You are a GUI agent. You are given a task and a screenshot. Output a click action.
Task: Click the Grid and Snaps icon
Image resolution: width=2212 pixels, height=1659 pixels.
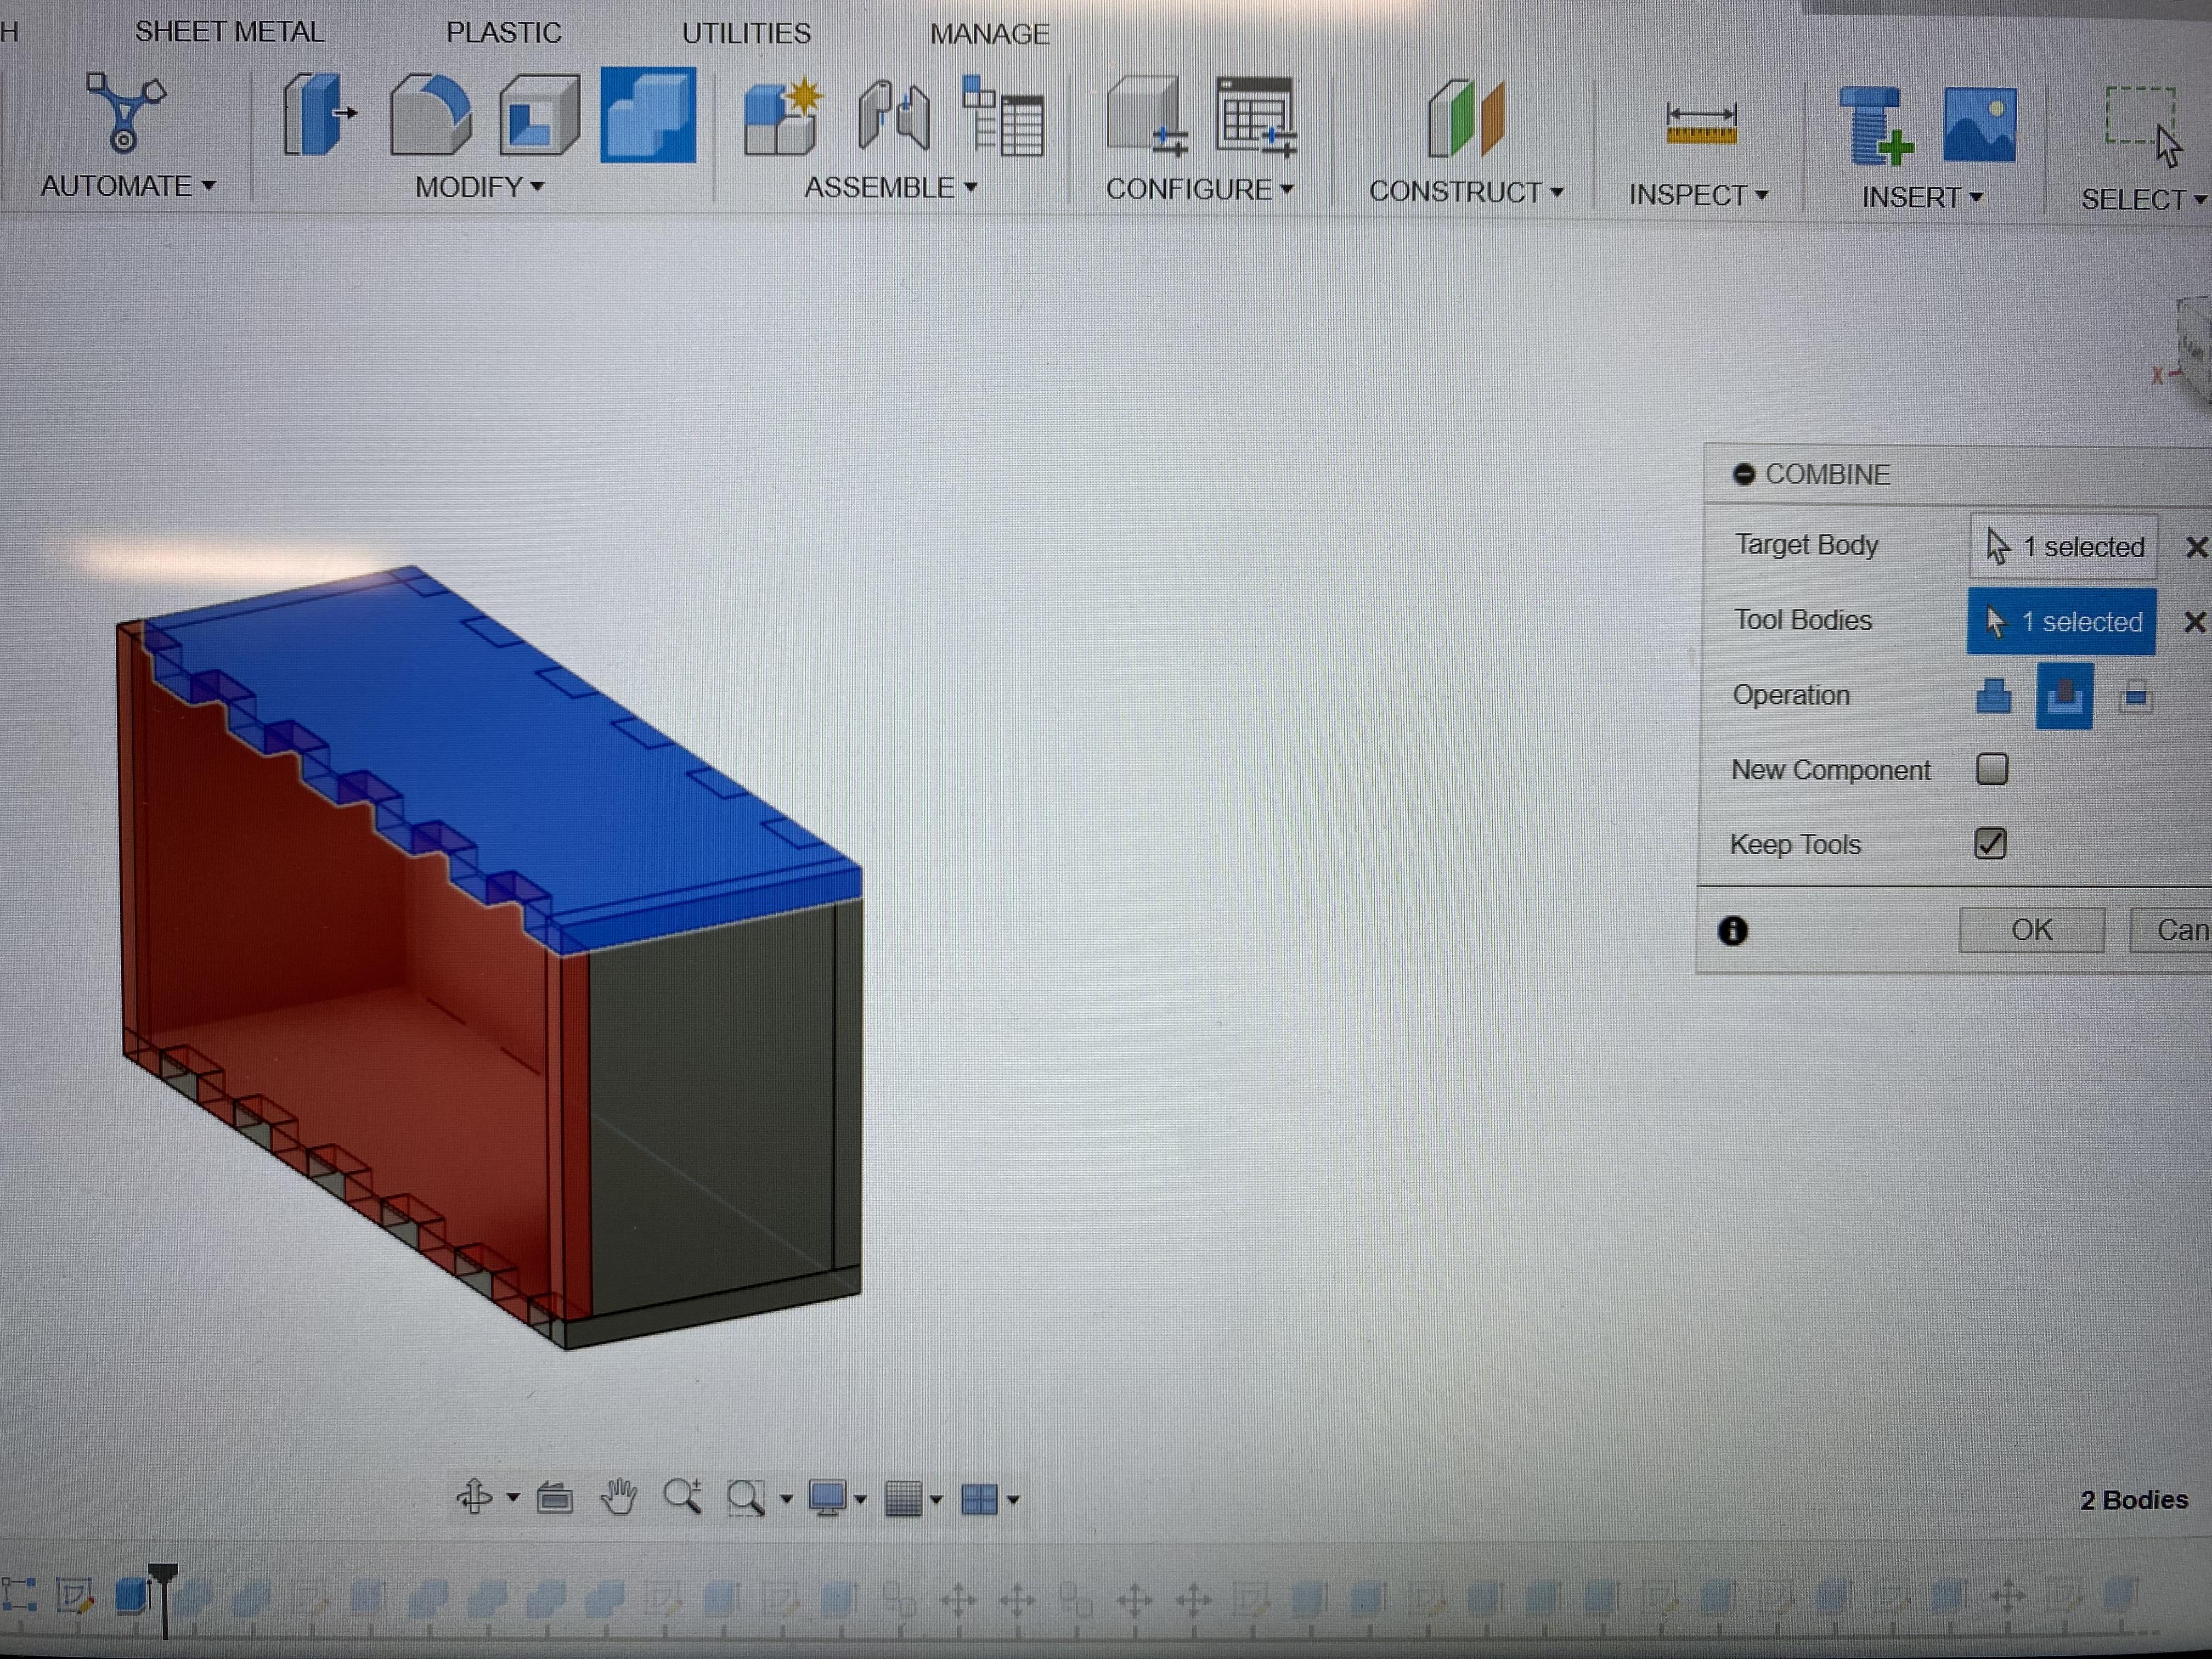(904, 1499)
